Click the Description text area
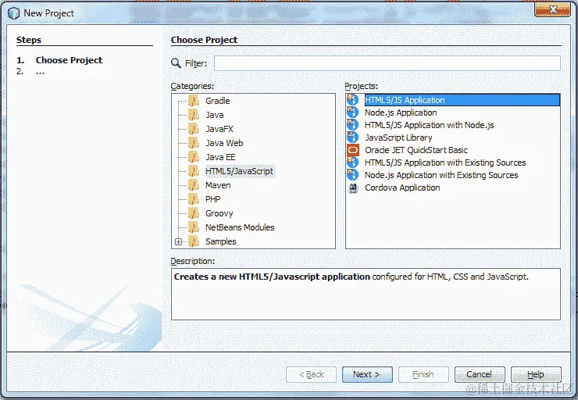This screenshot has width=578, height=400. pyautogui.click(x=366, y=295)
